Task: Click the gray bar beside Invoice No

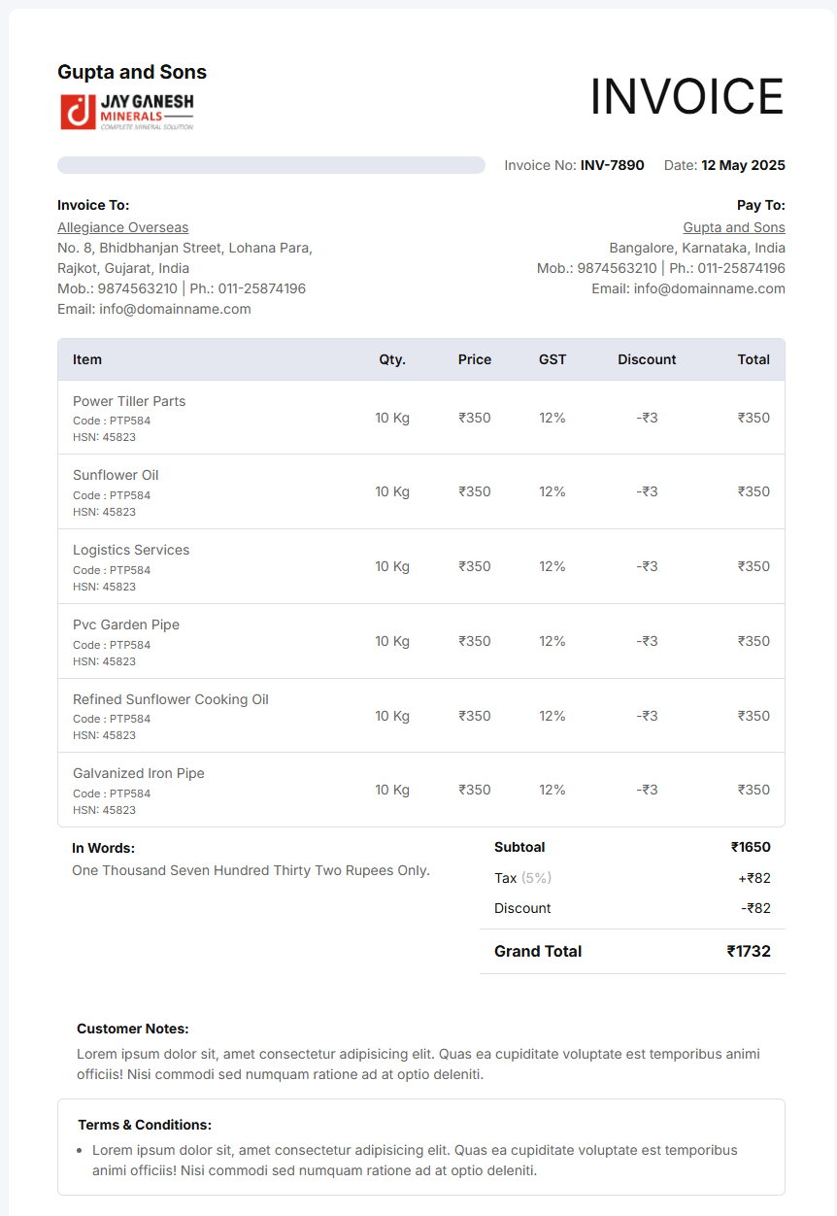Action: [x=271, y=165]
